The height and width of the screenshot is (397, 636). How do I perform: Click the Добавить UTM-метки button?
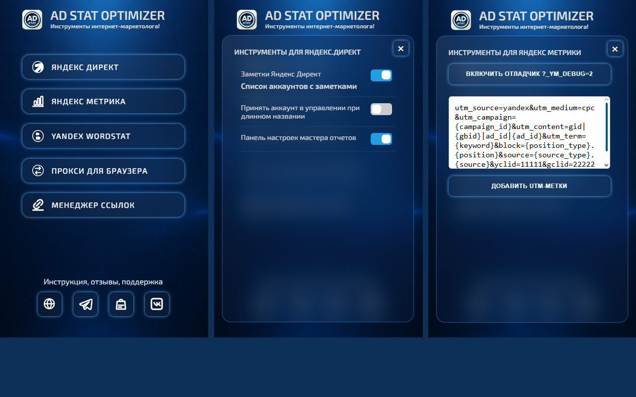pyautogui.click(x=529, y=186)
